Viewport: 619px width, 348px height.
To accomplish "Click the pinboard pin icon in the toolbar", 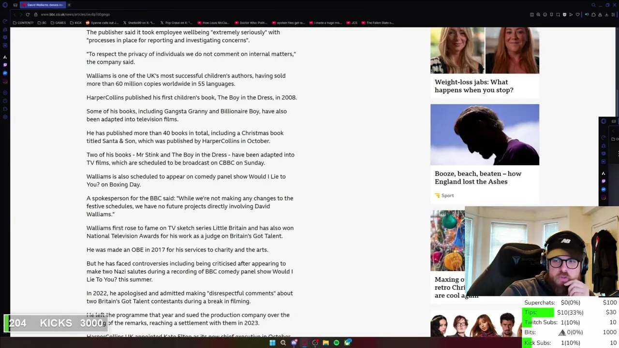I will click(x=551, y=14).
